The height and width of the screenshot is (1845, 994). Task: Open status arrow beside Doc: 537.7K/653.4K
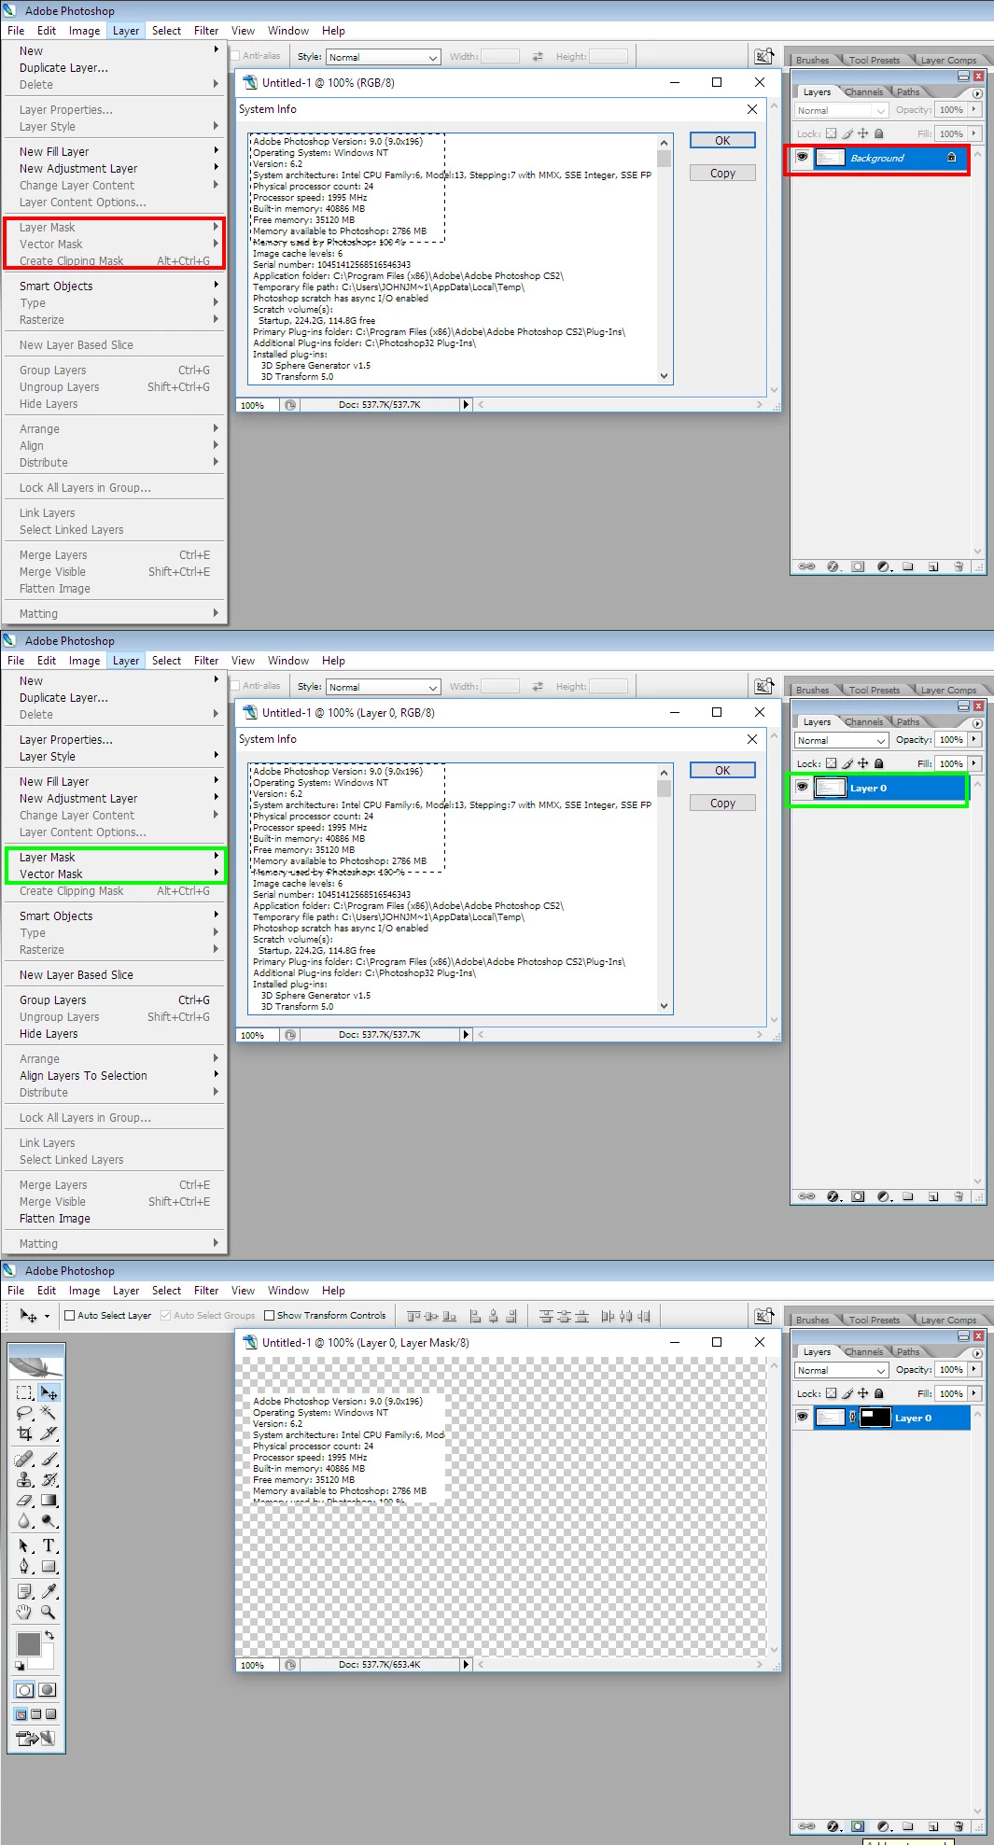(466, 1665)
